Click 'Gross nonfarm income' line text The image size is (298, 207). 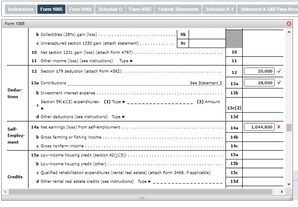coord(62,146)
